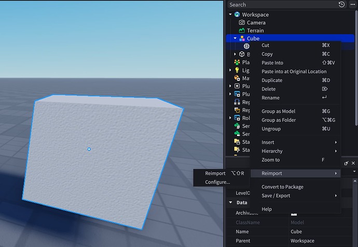
Task: Choose Paste Into from the menu
Action: click(296, 63)
